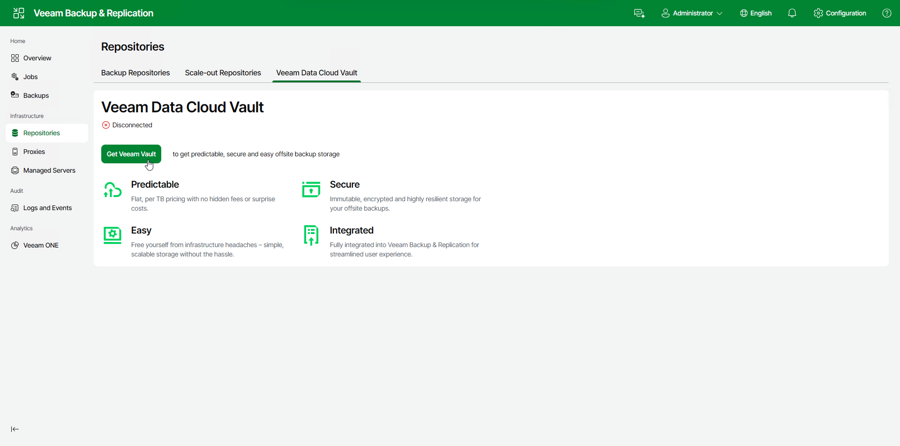Click the Veeam ONE chart icon
Viewport: 900px width, 446px height.
[15, 245]
